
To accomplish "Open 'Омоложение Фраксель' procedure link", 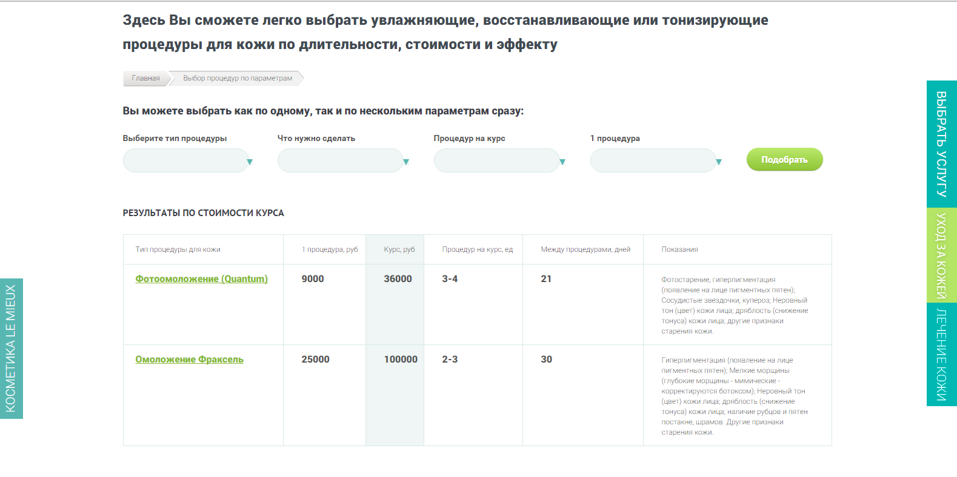I will (189, 359).
